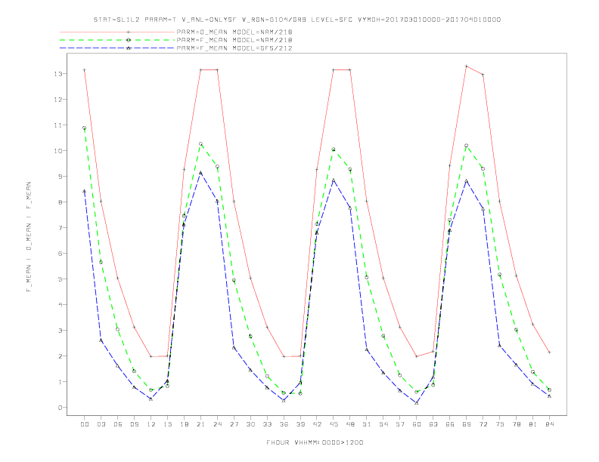Click y-axis tick label 8
599x462 pixels.
point(60,202)
